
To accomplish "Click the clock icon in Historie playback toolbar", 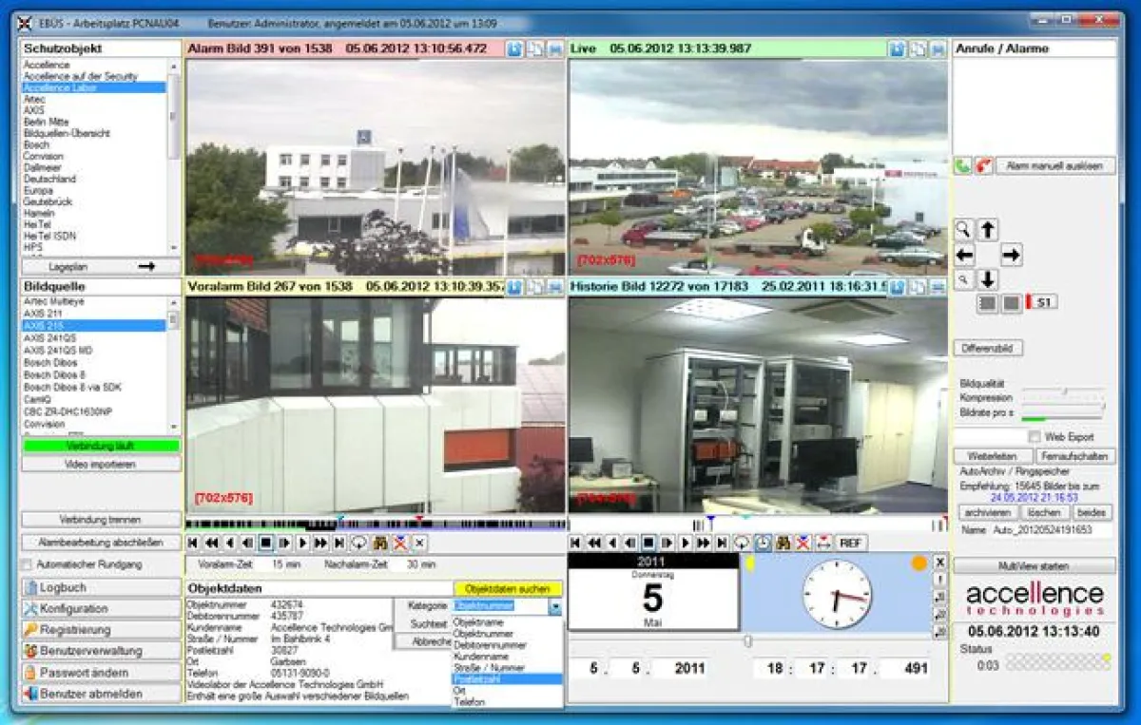I will pyautogui.click(x=763, y=543).
